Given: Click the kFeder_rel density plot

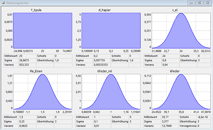Looking at the screenshot, I should pyautogui.click(x=111, y=91).
